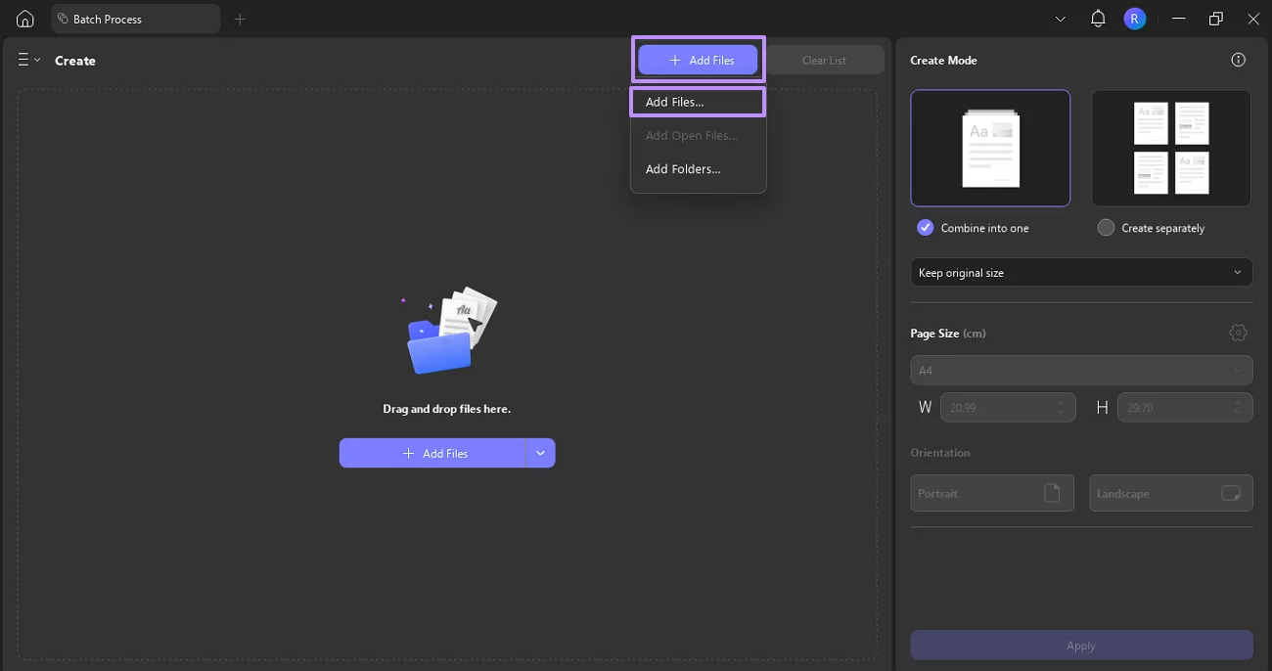
Task: Open the Home screen icon
Action: click(24, 19)
